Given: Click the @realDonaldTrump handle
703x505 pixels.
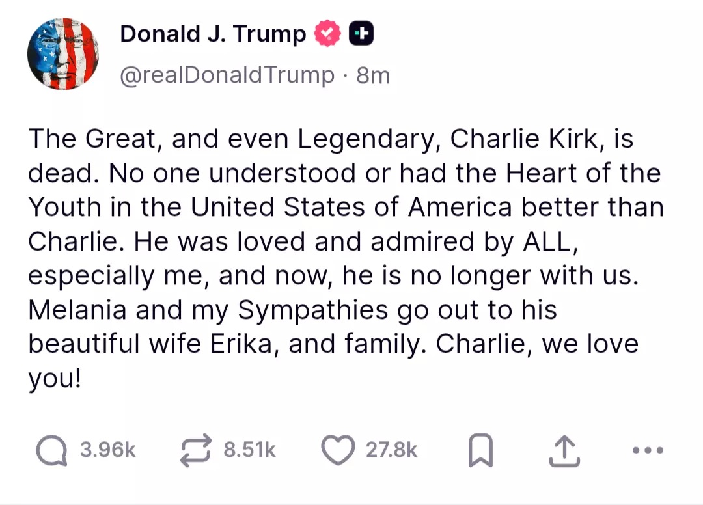Looking at the screenshot, I should [227, 75].
